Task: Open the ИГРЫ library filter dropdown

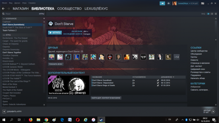Action: click(42, 14)
